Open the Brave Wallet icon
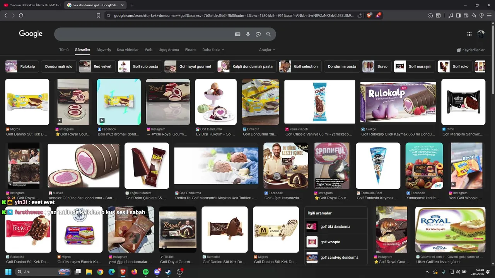Screen dimensions: 495x278 [x=466, y=15]
